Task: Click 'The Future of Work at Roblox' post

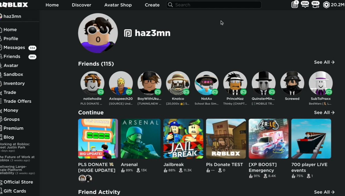Action: click(17, 159)
